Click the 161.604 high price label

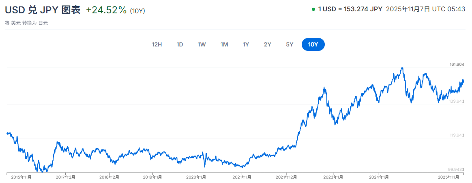pos(457,65)
